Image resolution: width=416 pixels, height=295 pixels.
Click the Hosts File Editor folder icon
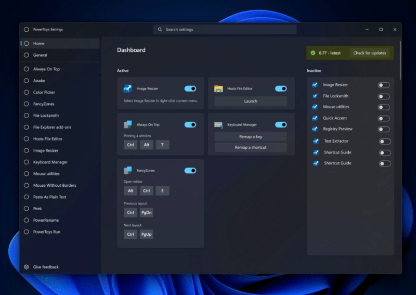tap(218, 88)
